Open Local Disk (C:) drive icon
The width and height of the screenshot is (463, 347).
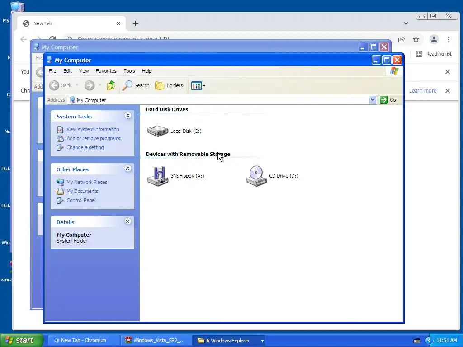click(158, 131)
